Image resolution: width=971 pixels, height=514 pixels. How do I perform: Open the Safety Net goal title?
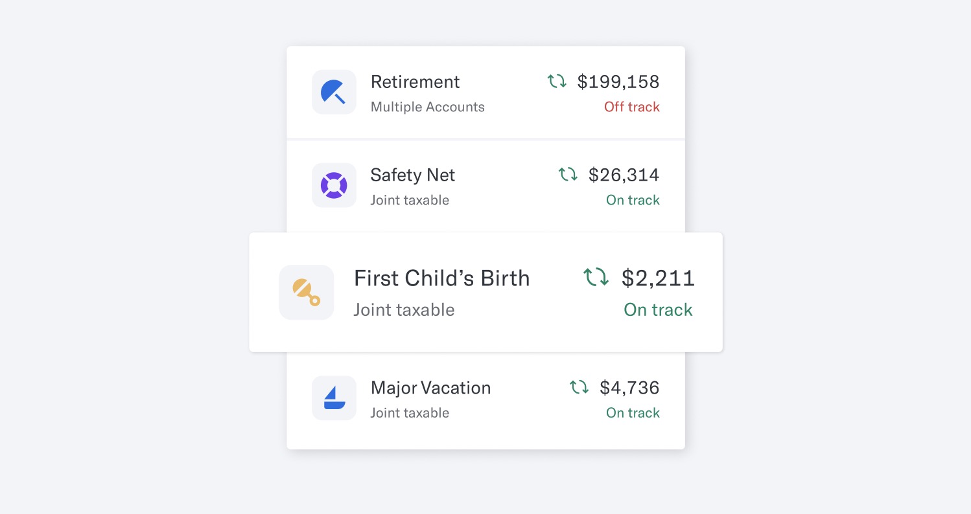pos(413,175)
